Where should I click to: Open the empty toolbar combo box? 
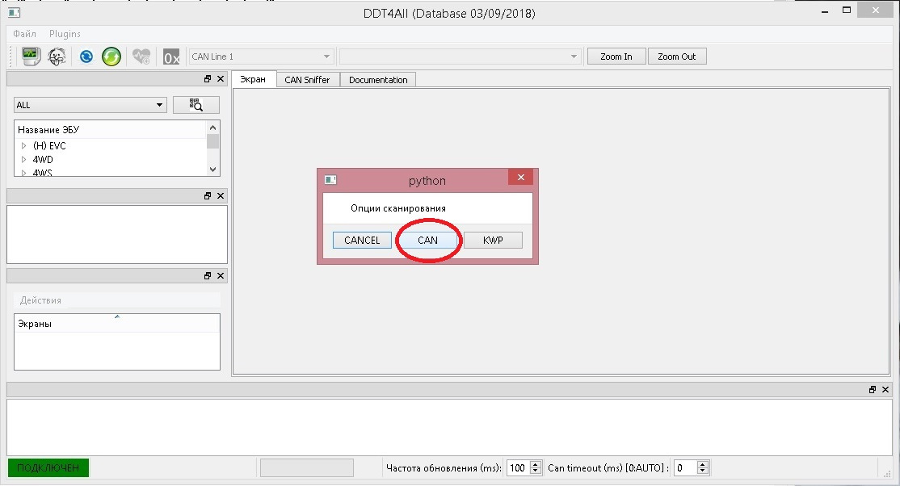[461, 57]
